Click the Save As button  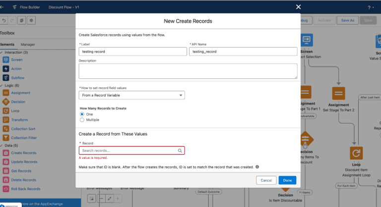pyautogui.click(x=348, y=20)
